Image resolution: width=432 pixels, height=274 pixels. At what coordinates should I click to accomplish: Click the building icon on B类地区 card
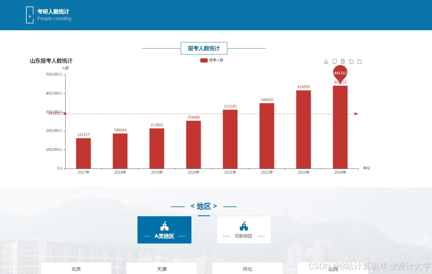pyautogui.click(x=244, y=226)
